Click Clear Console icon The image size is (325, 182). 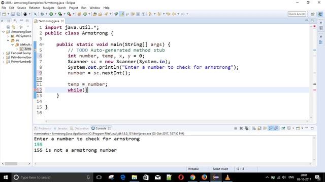pos(254,128)
